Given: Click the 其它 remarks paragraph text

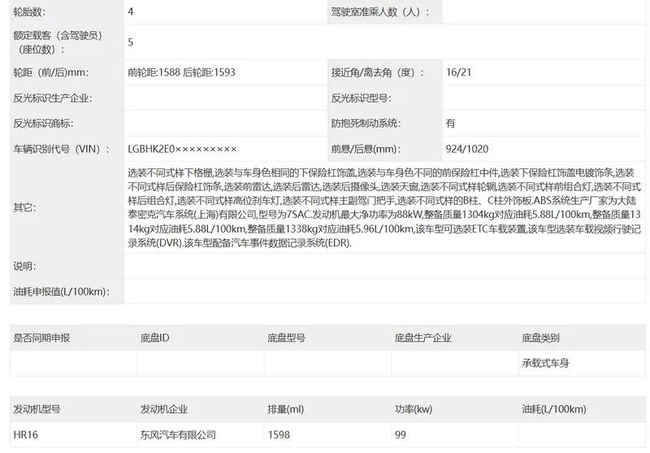Looking at the screenshot, I should [384, 207].
